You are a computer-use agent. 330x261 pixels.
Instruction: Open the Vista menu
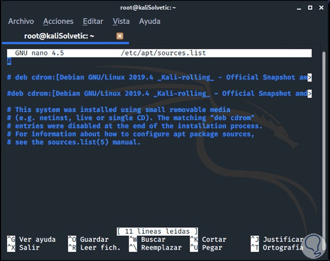coord(121,22)
